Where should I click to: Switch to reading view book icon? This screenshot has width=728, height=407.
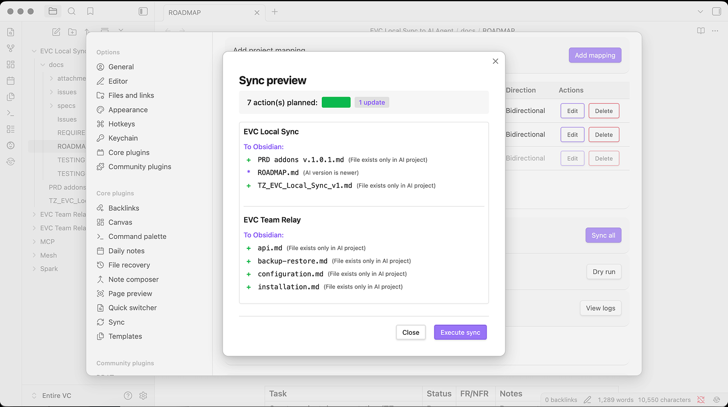click(x=701, y=31)
